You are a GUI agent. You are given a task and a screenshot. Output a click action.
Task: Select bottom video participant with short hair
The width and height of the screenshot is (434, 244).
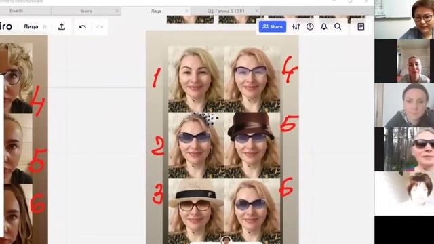(x=404, y=194)
